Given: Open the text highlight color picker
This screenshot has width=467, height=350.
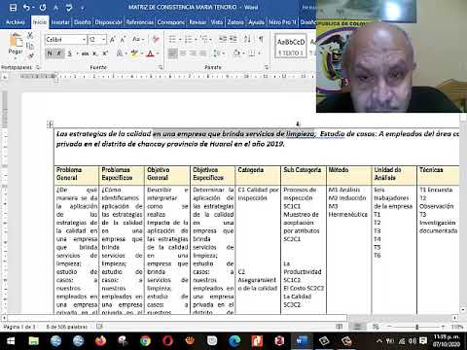Looking at the screenshot, I should pyautogui.click(x=142, y=53).
